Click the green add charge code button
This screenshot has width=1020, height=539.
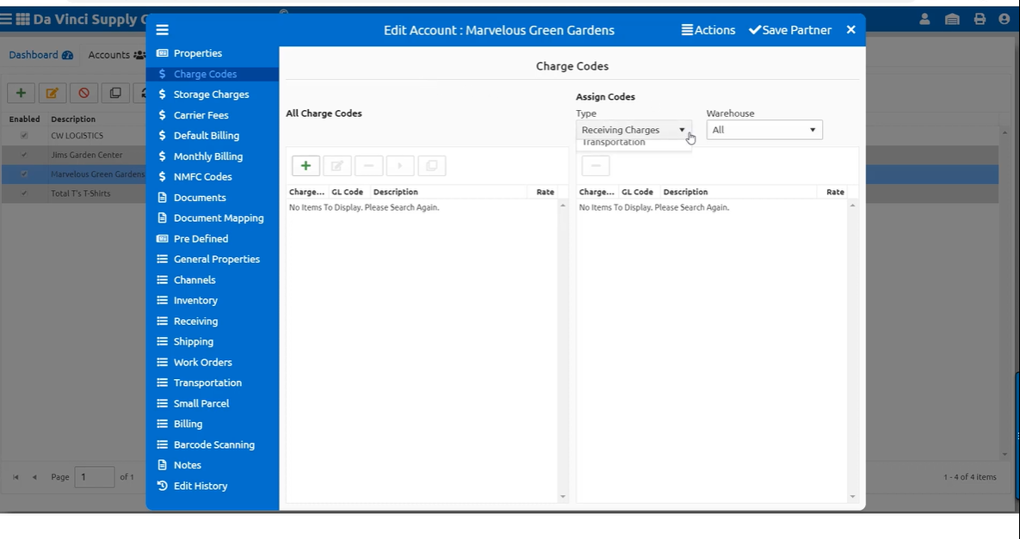(306, 166)
